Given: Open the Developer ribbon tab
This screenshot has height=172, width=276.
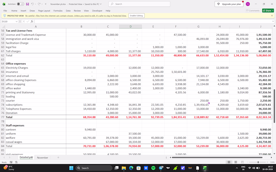Looking at the screenshot, I should 97,11.
